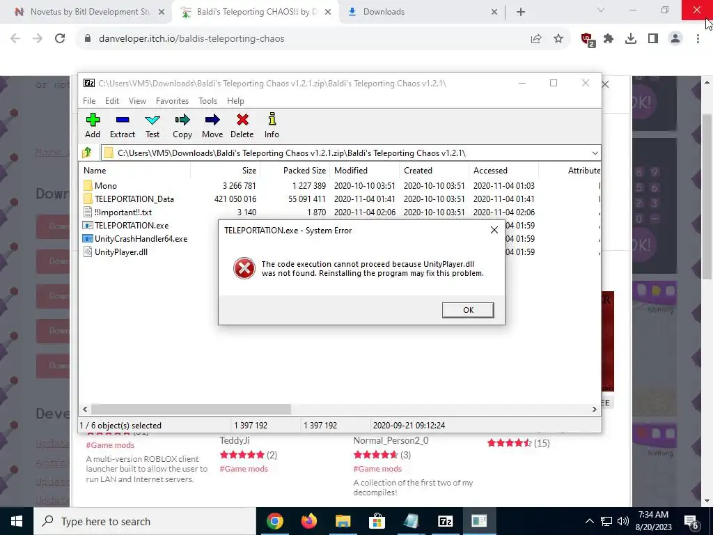Click the Move toolbar icon
This screenshot has width=713, height=535.
click(x=212, y=125)
